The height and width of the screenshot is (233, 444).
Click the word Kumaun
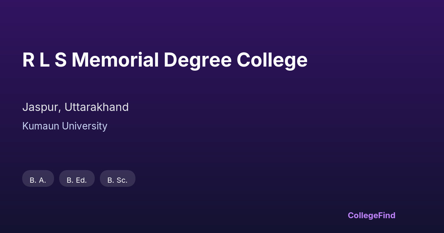coord(41,126)
